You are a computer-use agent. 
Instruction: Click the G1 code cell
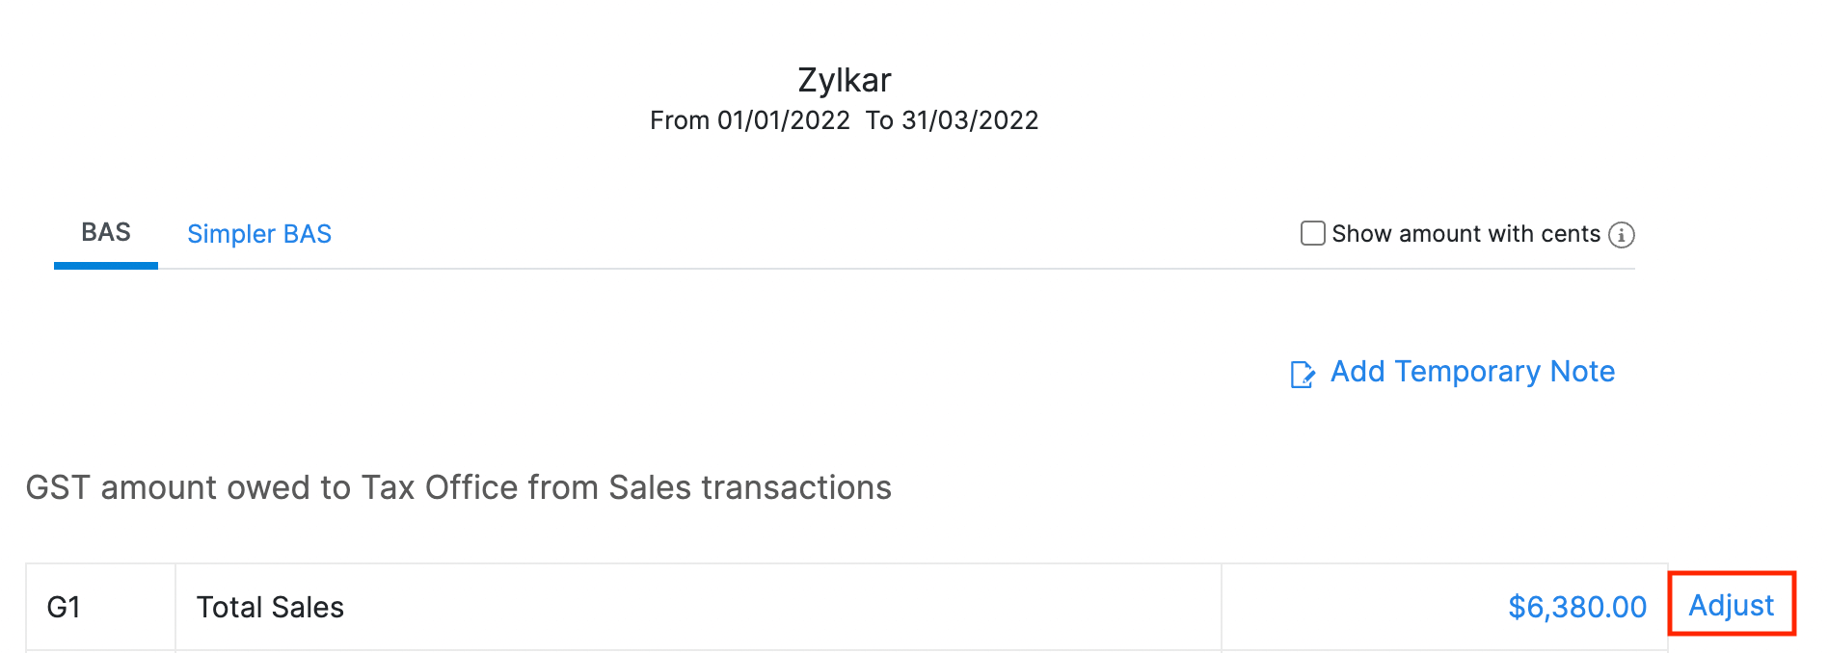tap(64, 608)
